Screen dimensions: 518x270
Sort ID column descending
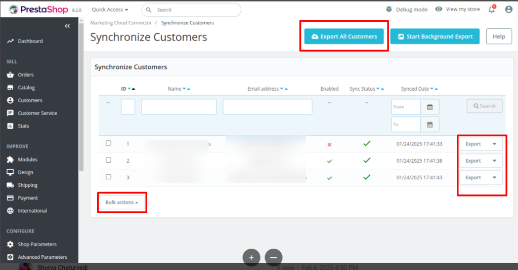[129, 89]
